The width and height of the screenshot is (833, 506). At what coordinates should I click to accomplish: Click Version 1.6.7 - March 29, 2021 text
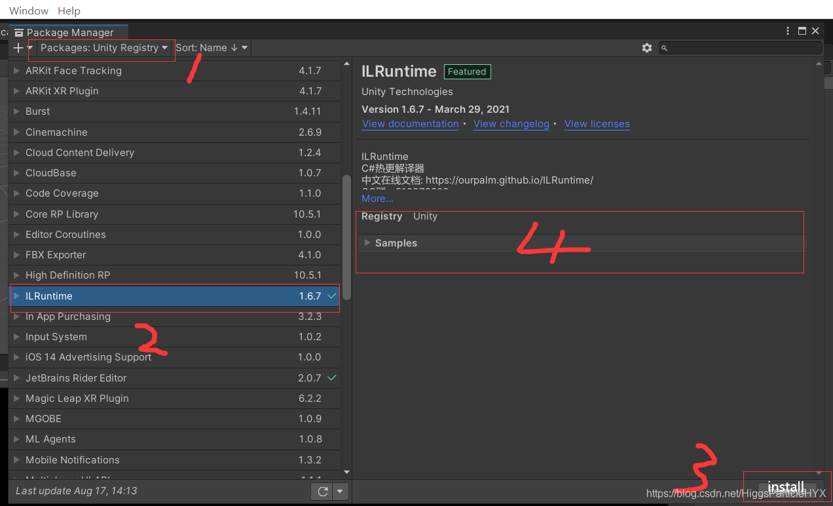[x=435, y=109]
